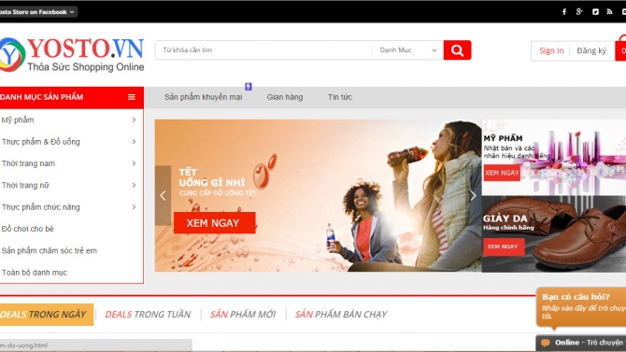Select the Sản phẩm mới tab
The width and height of the screenshot is (626, 352).
243,315
